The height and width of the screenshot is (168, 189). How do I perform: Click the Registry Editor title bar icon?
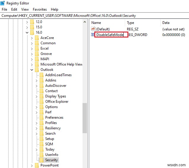point(3,3)
